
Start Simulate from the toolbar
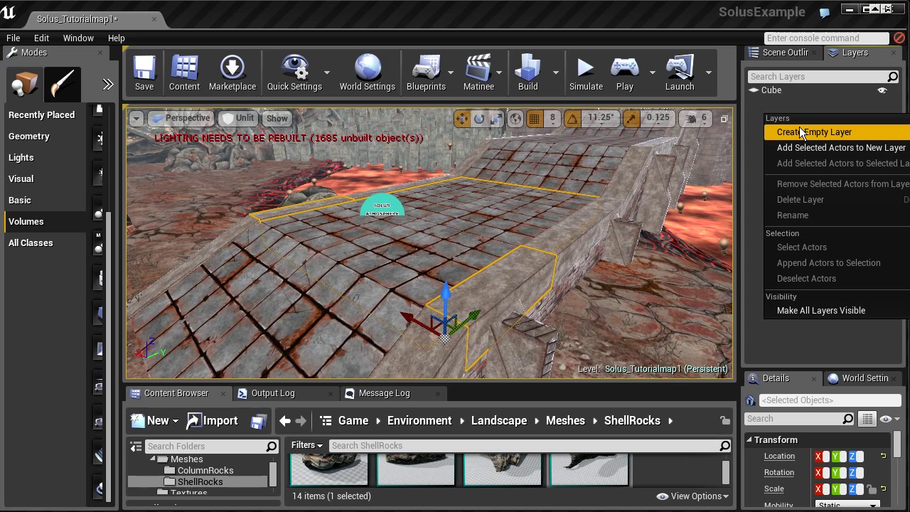586,73
